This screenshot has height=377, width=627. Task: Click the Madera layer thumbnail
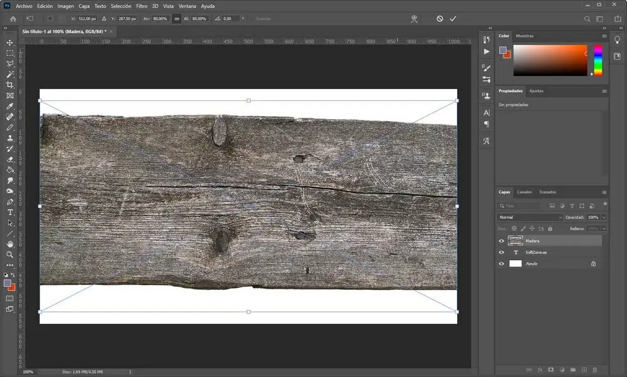515,241
